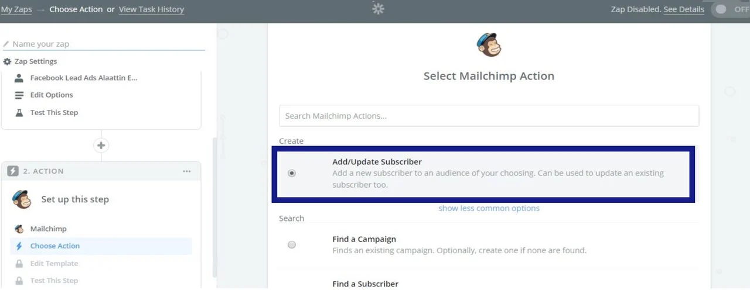Click the list icon beside Edit Options
750x290 pixels.
tap(19, 95)
